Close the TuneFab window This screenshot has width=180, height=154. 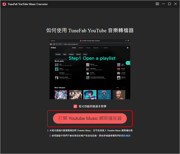pyautogui.click(x=175, y=4)
